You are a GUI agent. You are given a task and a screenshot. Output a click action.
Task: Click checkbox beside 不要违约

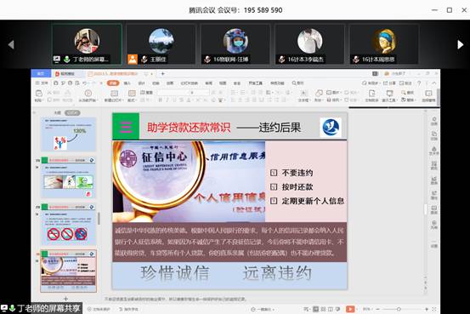[274, 173]
